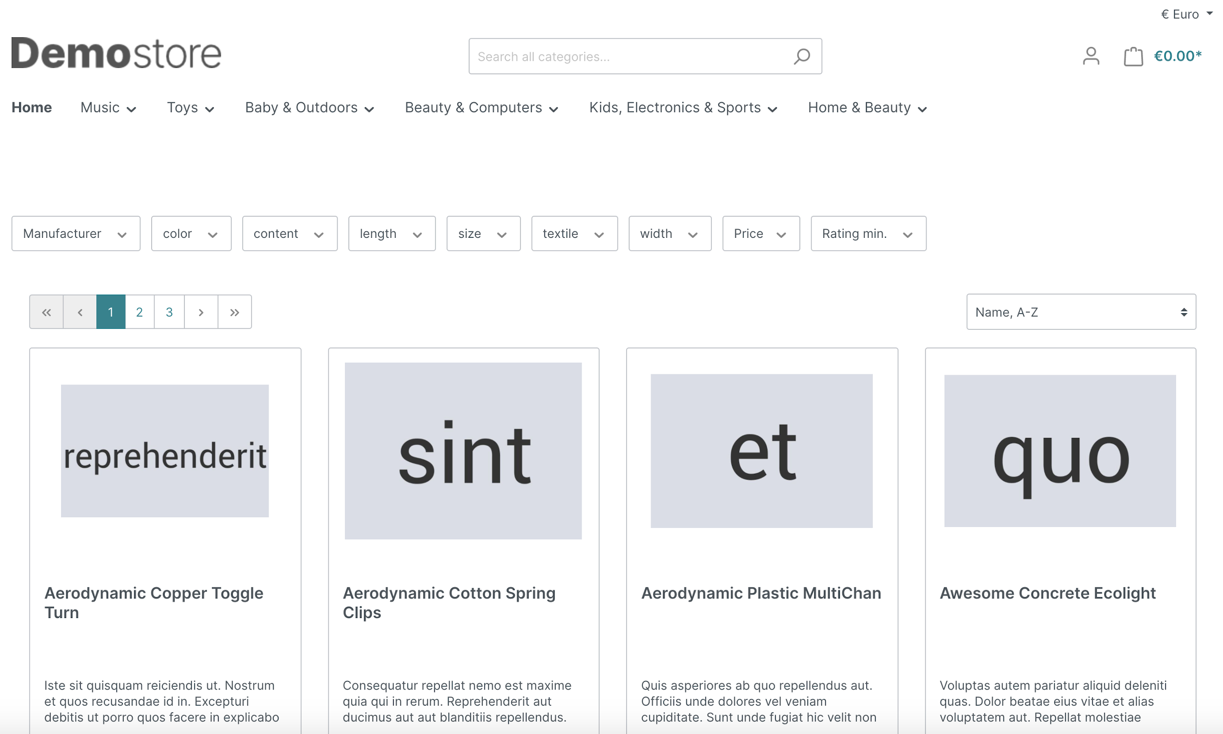Open Beauty & Computers menu

pos(481,108)
